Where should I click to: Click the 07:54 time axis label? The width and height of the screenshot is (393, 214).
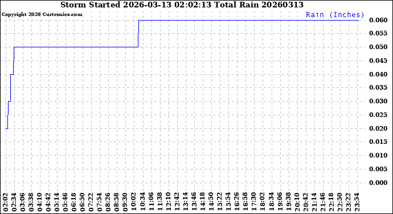click(x=100, y=202)
